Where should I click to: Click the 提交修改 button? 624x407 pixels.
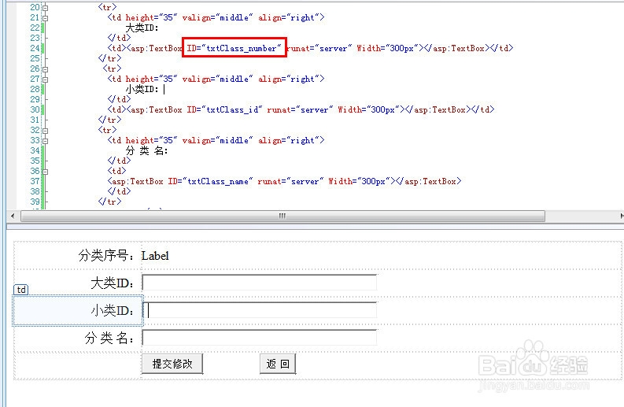click(x=172, y=364)
